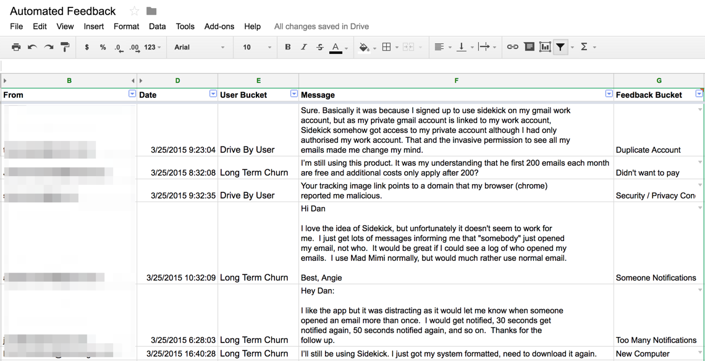The image size is (705, 361).
Task: Toggle strikethrough formatting
Action: [319, 47]
